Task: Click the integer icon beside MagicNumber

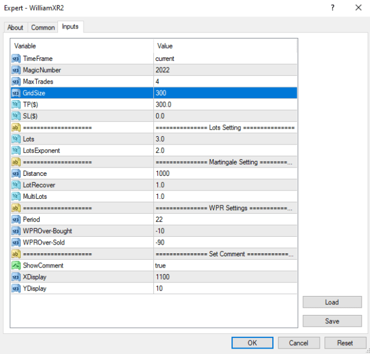Action: 16,70
